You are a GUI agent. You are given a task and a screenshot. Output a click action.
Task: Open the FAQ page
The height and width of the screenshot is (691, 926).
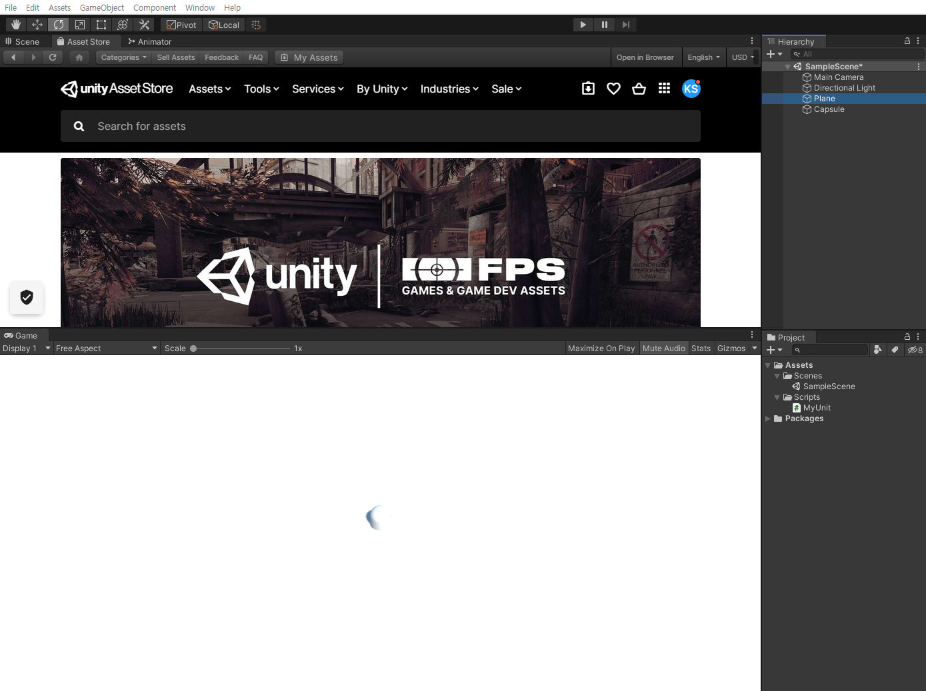(x=256, y=57)
